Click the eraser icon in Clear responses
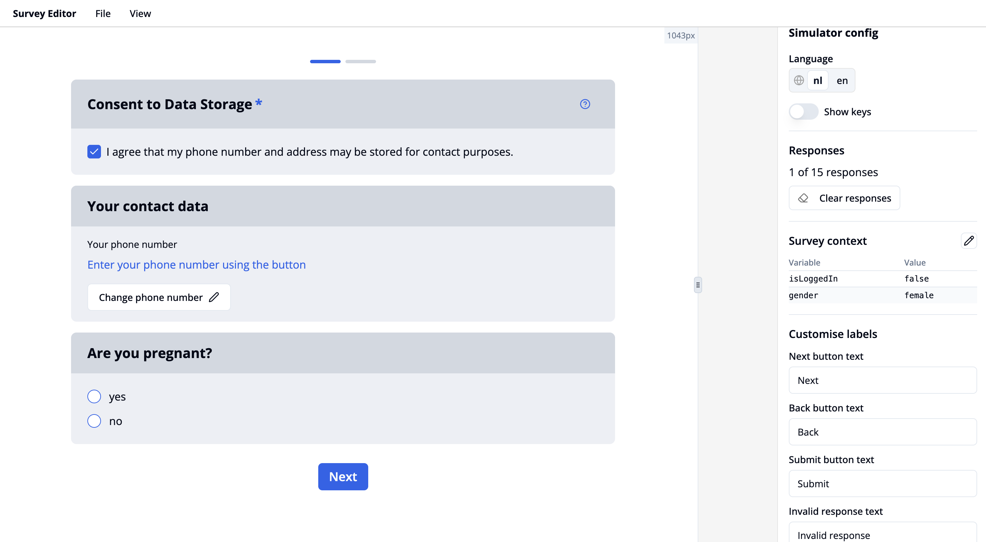The width and height of the screenshot is (986, 542). point(803,198)
